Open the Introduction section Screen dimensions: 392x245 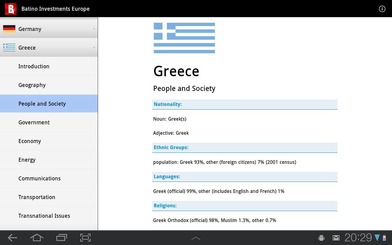(49, 66)
